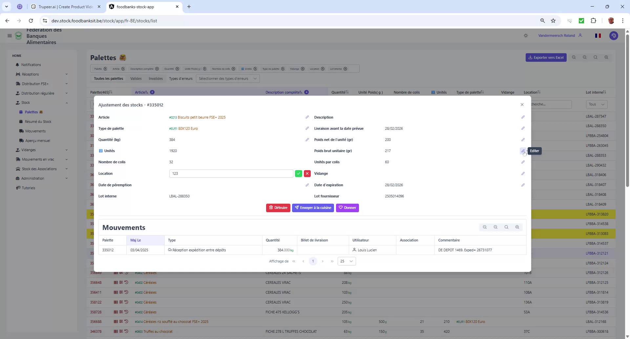
Task: Enable the Types d'erreurs filter
Action: [180, 79]
